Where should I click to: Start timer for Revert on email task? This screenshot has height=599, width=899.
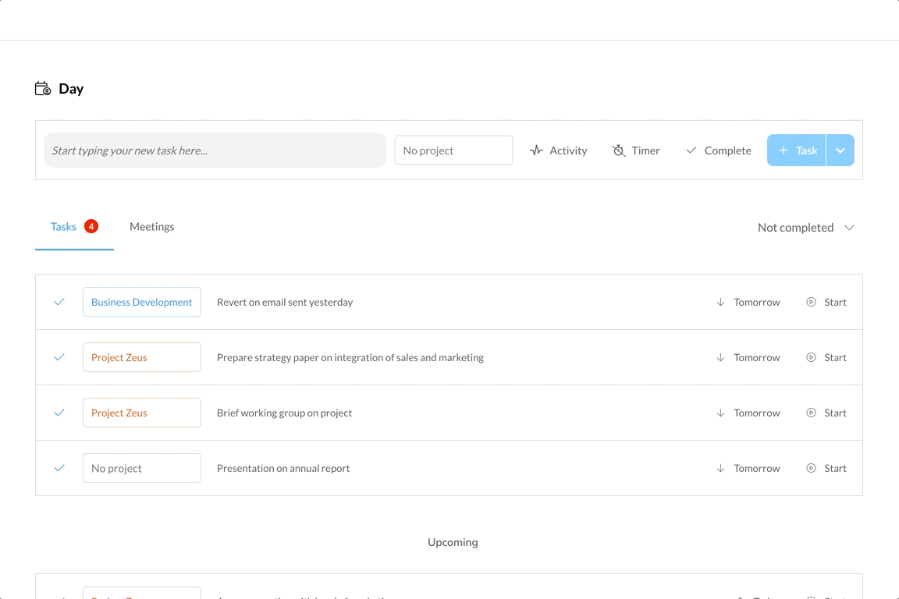(x=826, y=302)
